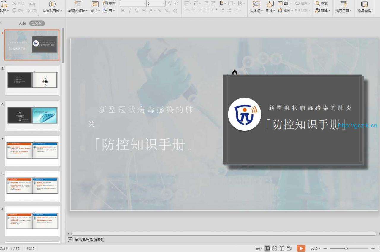Switch to slide sorter grid view
This screenshot has height=252, width=380.
pyautogui.click(x=275, y=248)
